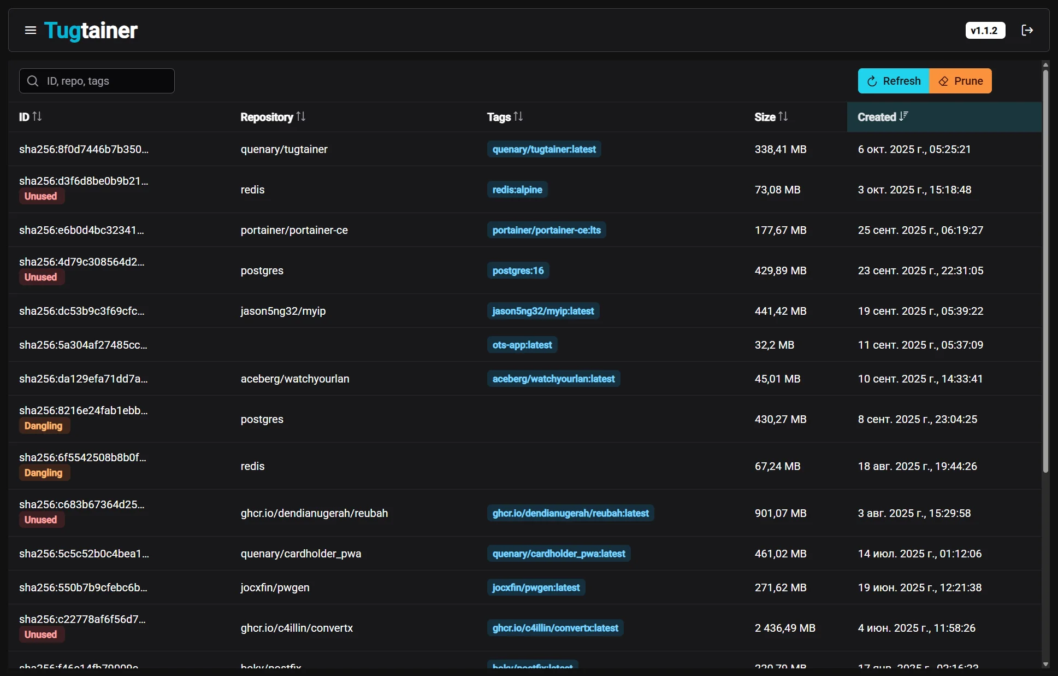Screen dimensions: 1058x676
Task: Open the quenary/tugtainer:latest tag
Action: [544, 149]
